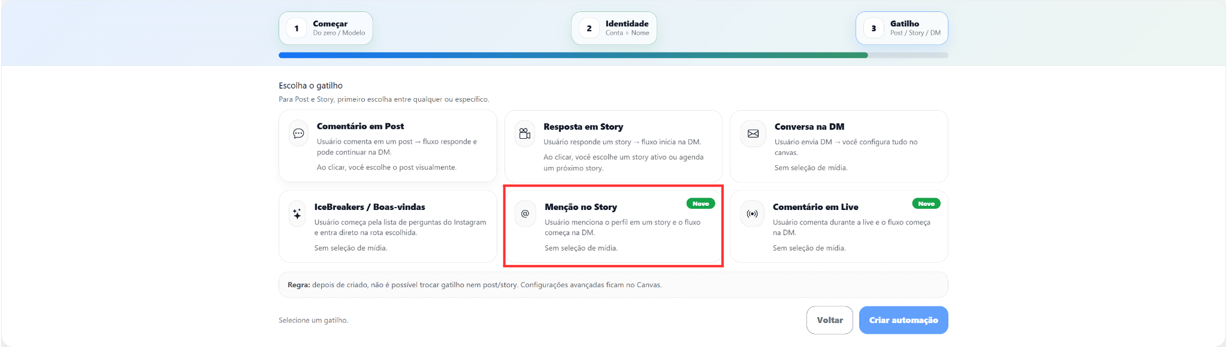Viewport: 1227px width, 347px height.
Task: Click the Criar automação button
Action: [903, 320]
